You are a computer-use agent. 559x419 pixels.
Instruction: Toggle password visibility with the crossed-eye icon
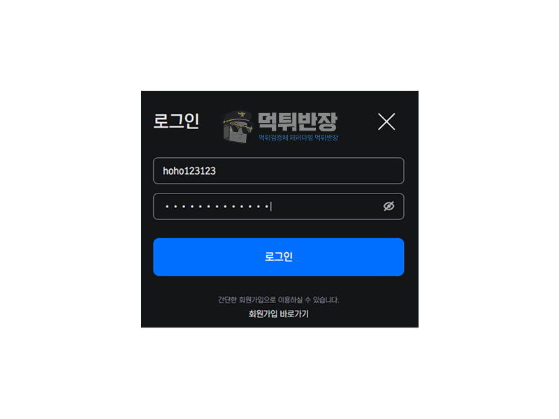(x=389, y=206)
